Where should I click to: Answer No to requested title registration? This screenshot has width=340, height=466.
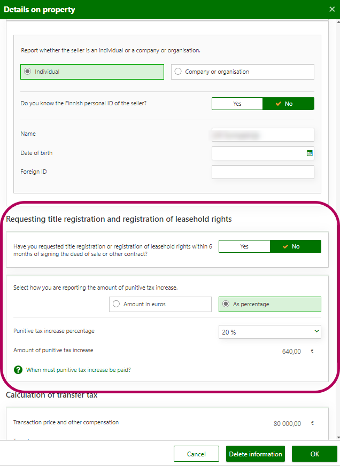[295, 246]
